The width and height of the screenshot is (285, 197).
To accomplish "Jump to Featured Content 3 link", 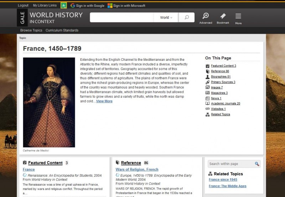I will point(224,66).
